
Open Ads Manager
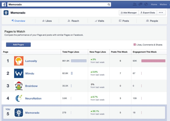coord(129,13)
